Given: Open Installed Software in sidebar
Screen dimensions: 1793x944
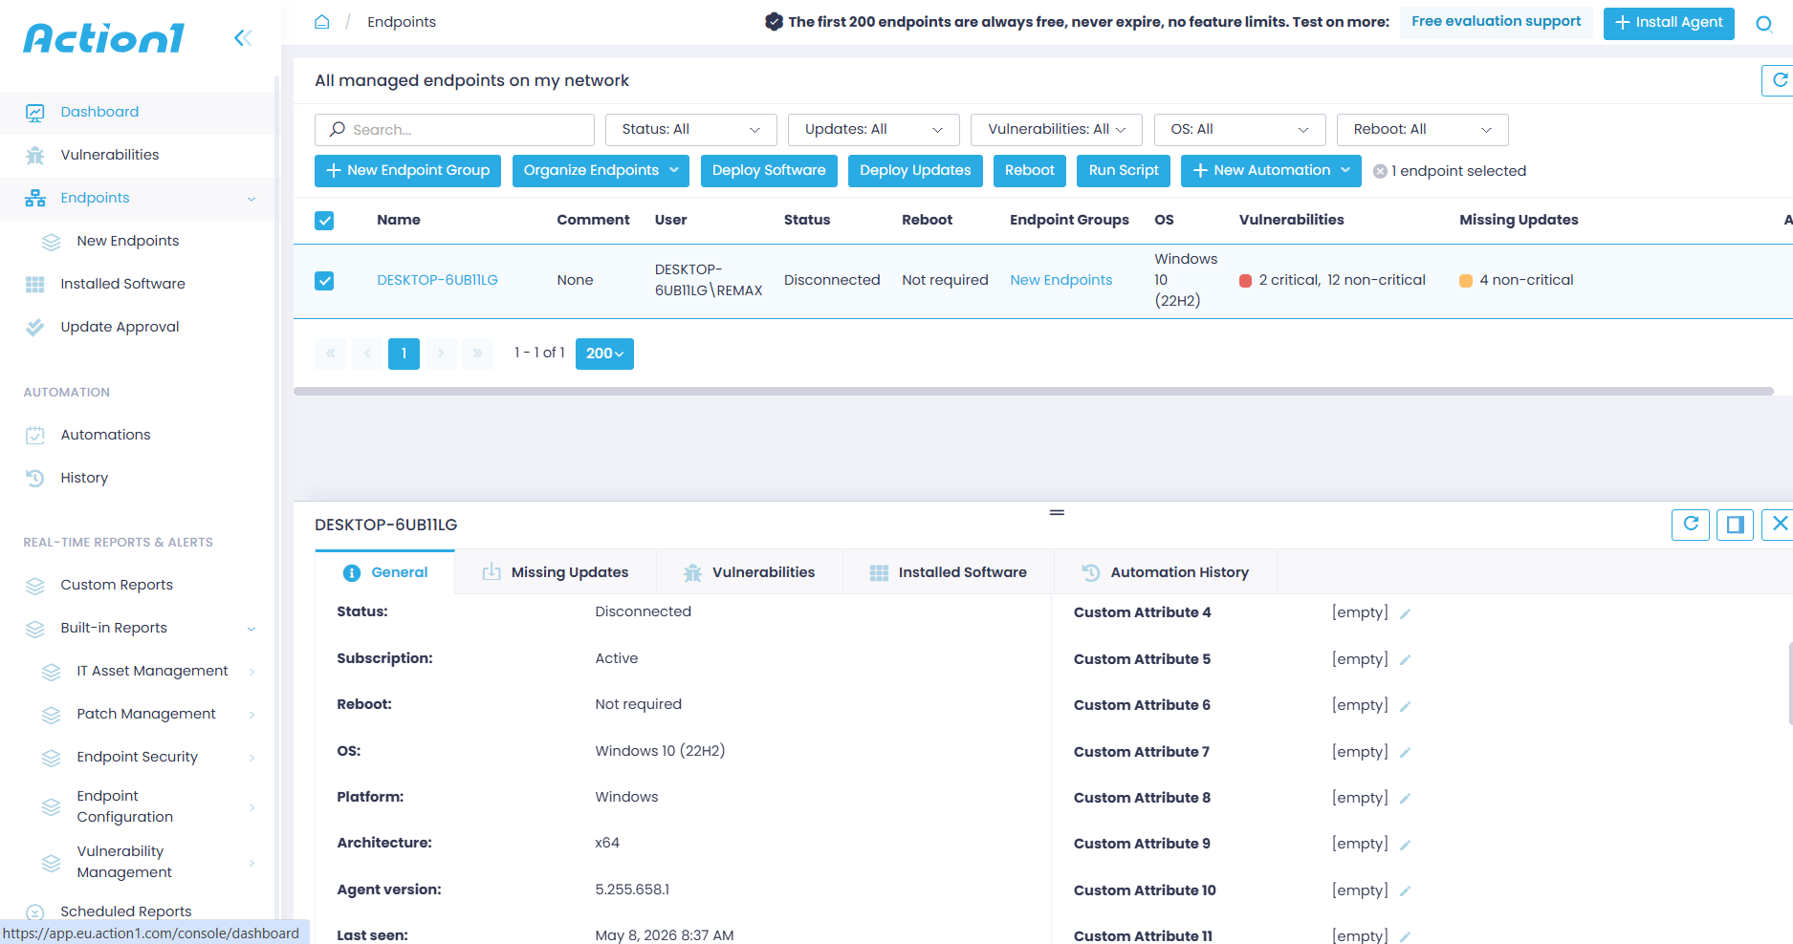Looking at the screenshot, I should coord(122,284).
